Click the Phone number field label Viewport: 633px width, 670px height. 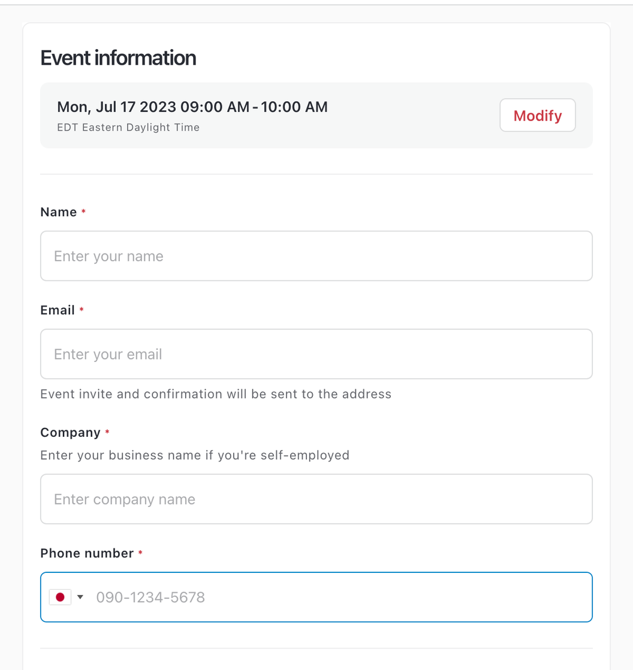click(x=87, y=553)
